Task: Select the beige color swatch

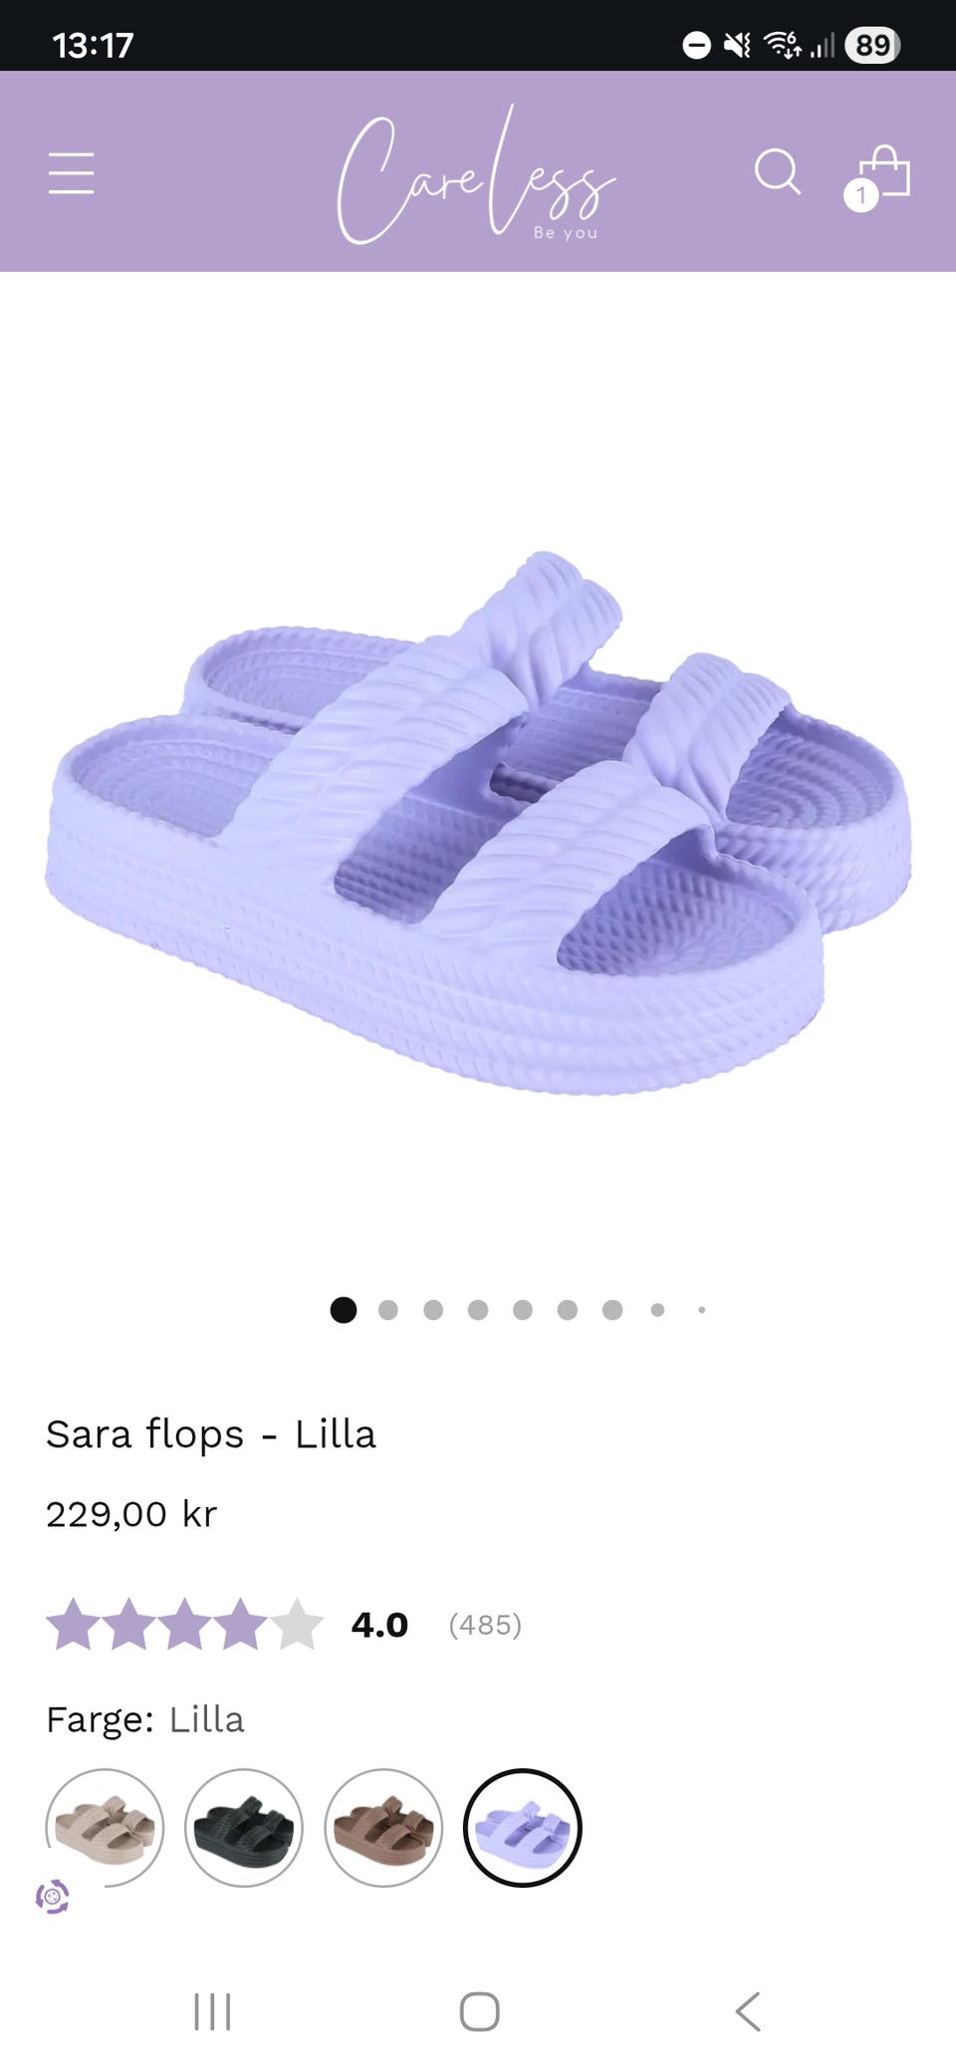Action: (x=105, y=1828)
